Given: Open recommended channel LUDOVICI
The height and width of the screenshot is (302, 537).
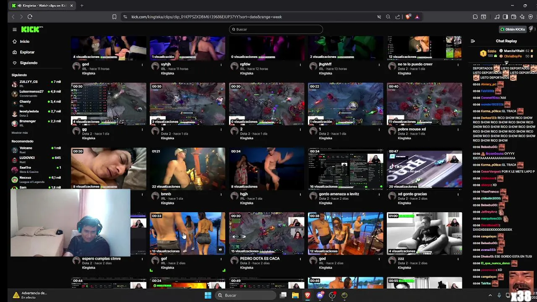Looking at the screenshot, I should [36, 160].
